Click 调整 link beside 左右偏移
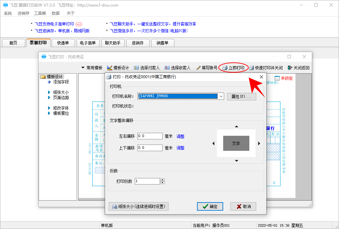 point(180,136)
